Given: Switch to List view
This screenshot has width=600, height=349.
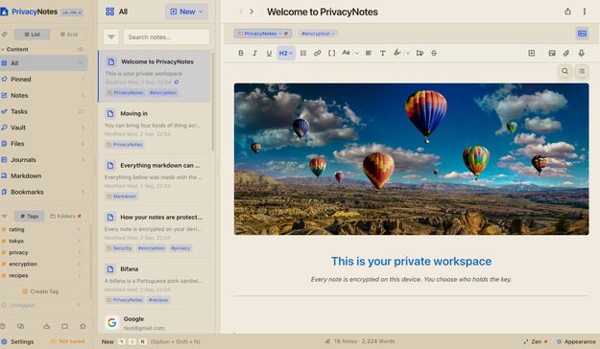Looking at the screenshot, I should [32, 35].
